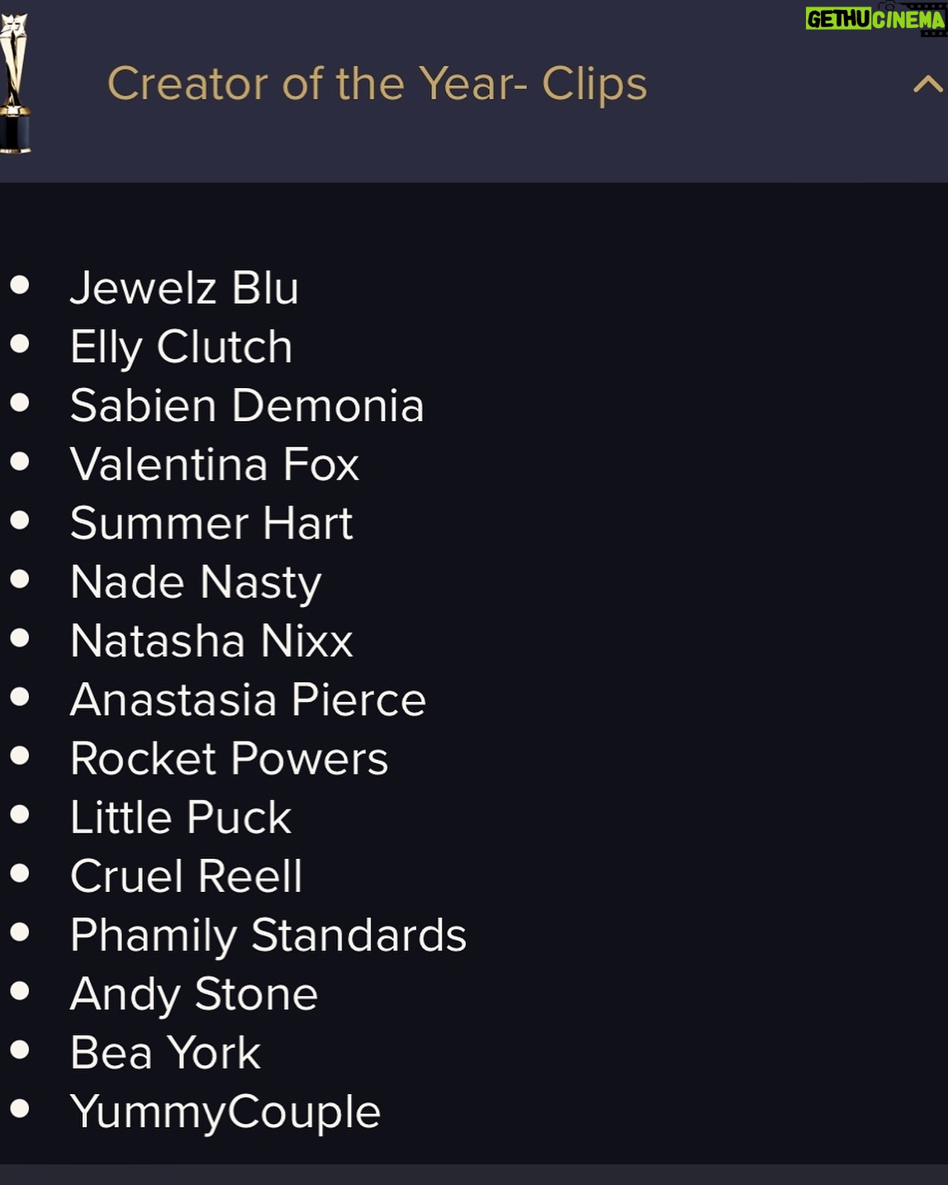The image size is (948, 1185).
Task: Click the bullet beside Jewelz Blu
Action: (20, 285)
